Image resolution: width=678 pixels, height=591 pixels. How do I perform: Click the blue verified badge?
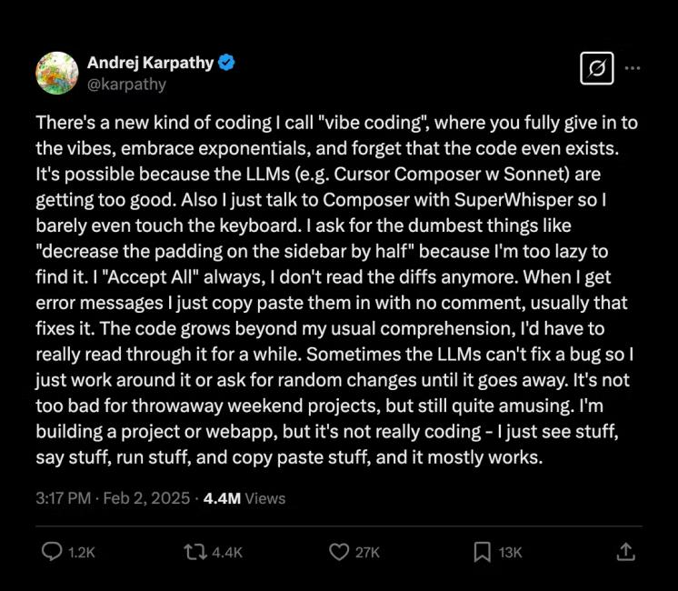(x=227, y=63)
